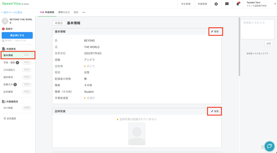Click the blue 提出済にする button

point(17,35)
